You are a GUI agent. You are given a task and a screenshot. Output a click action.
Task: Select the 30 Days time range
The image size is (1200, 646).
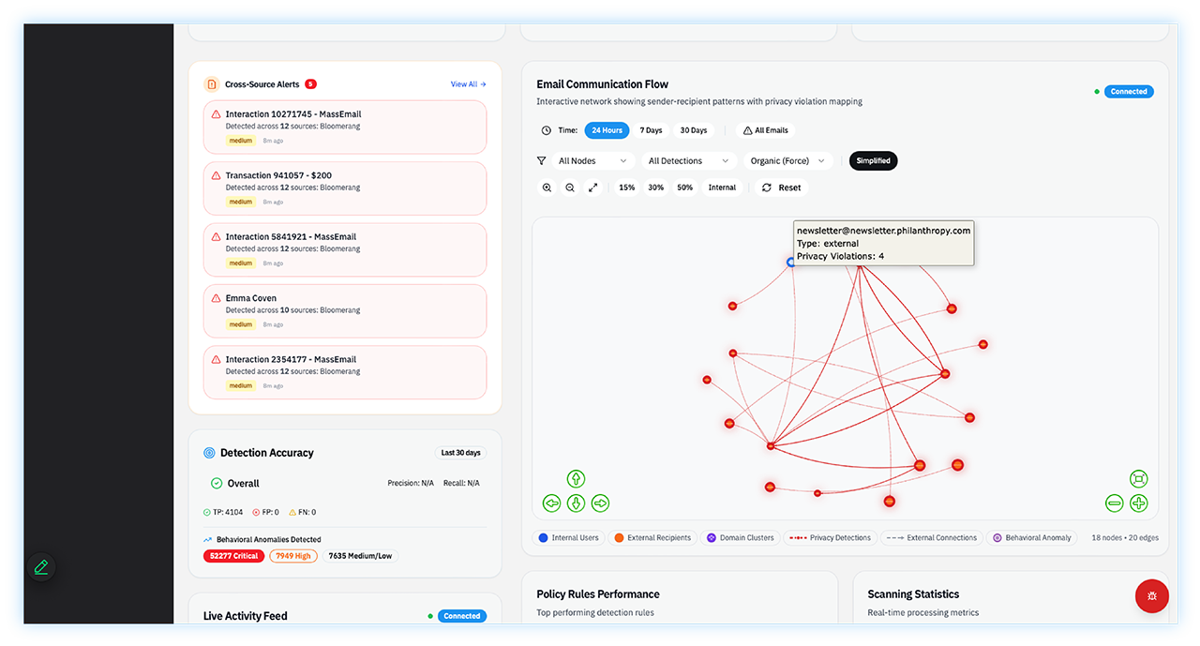[694, 130]
